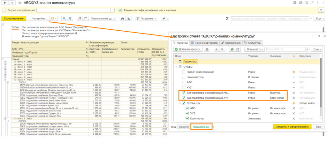
Task: Click the help question mark by filter field
Action: coord(311,19)
